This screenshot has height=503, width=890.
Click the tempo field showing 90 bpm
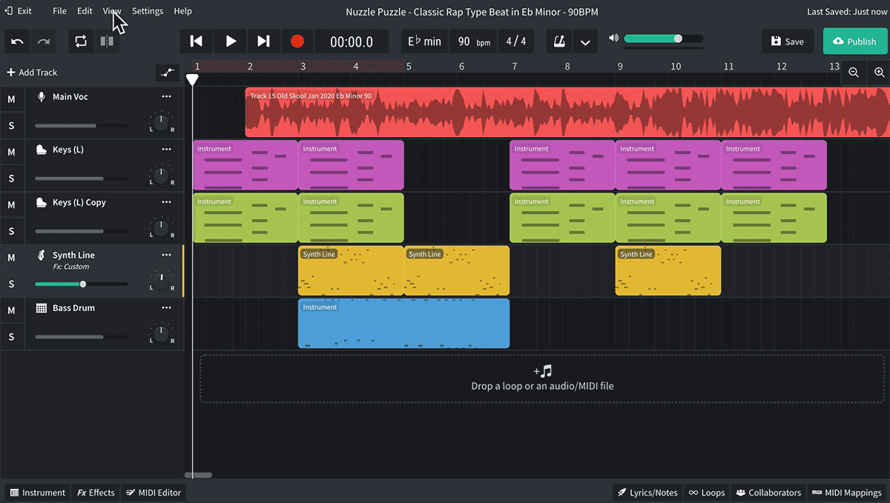(x=472, y=41)
